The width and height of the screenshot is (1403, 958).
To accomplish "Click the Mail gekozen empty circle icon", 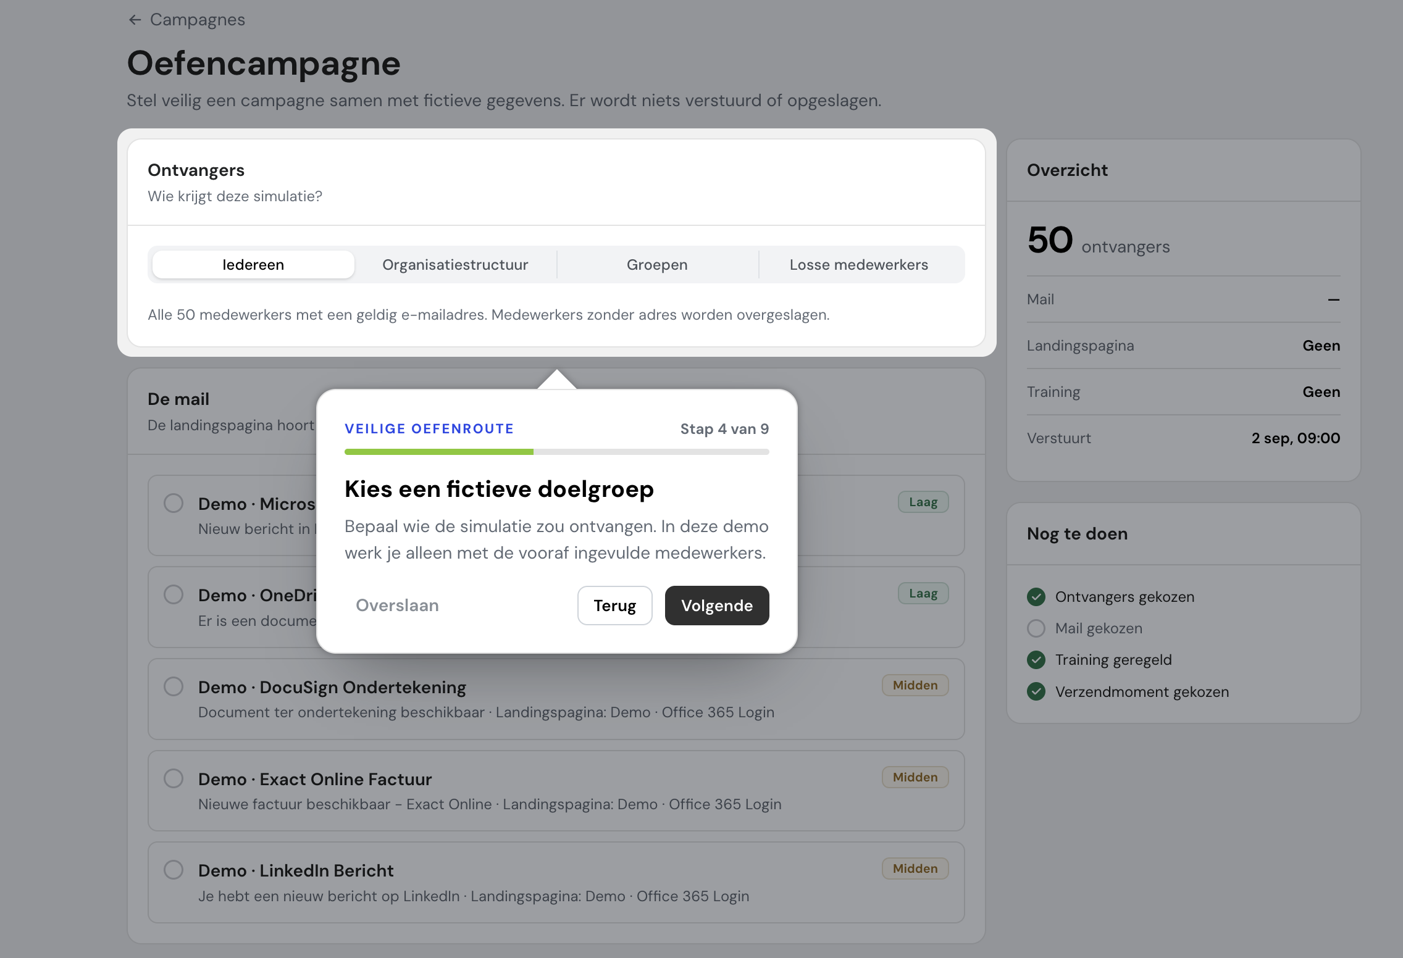I will point(1036,628).
